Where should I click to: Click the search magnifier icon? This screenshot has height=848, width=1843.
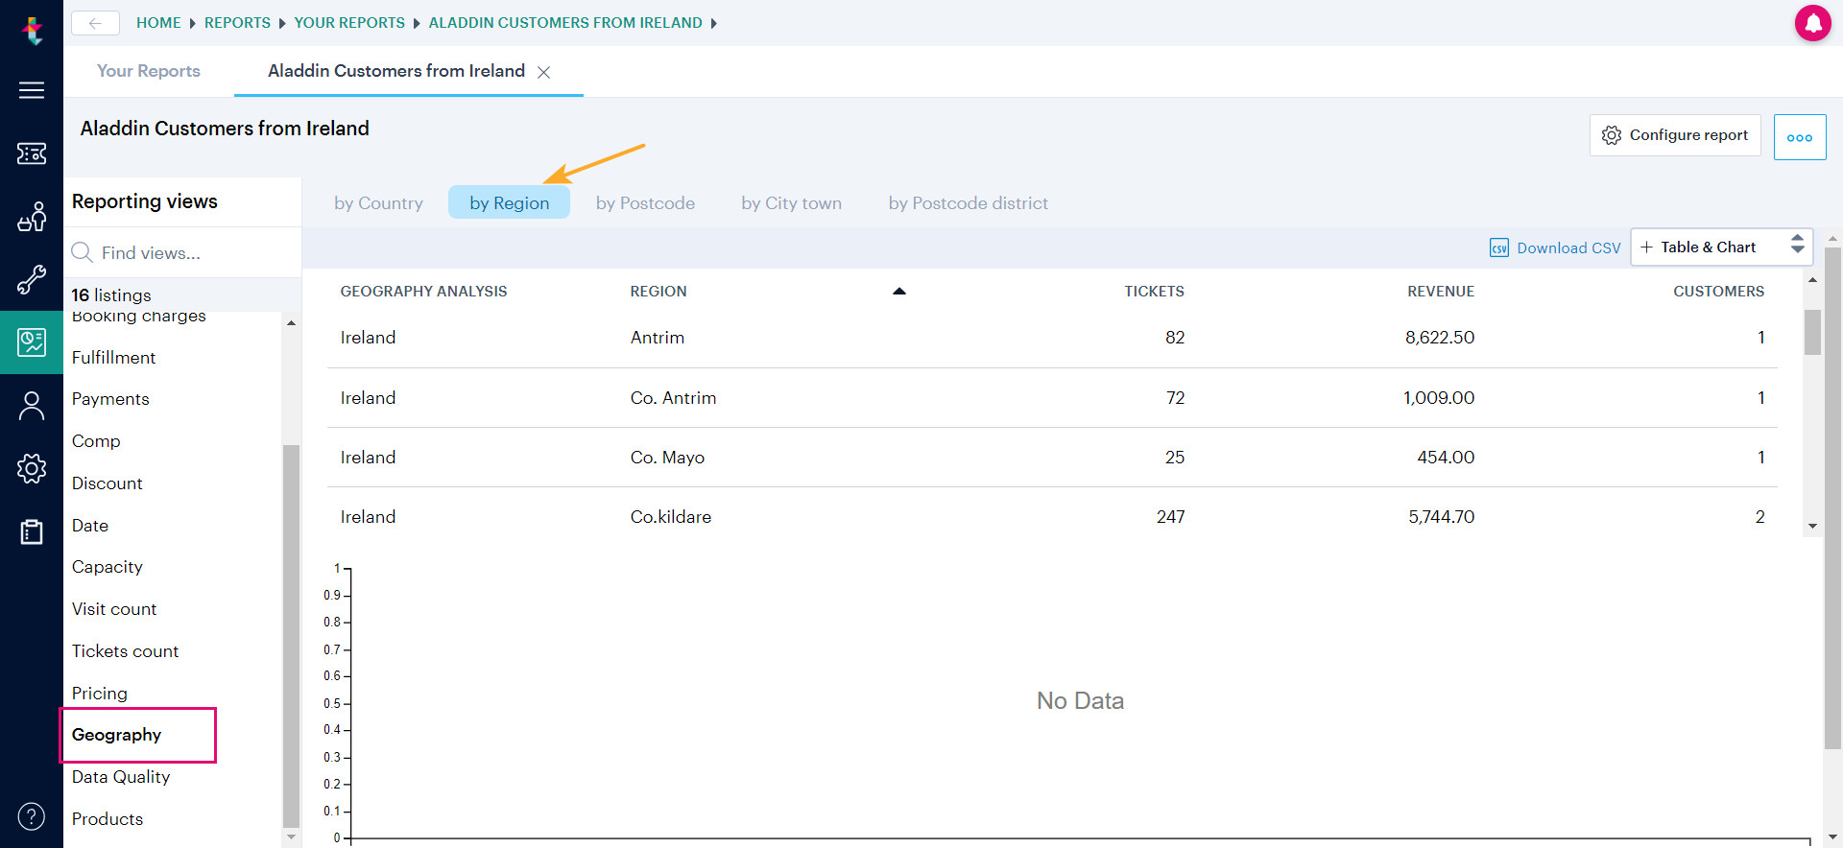click(82, 252)
